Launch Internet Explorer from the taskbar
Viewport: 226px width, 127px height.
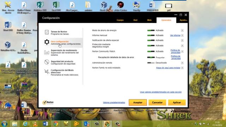coord(25,124)
